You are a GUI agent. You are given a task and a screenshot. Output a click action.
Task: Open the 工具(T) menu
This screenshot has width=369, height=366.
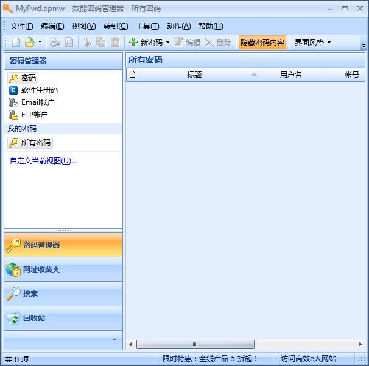click(147, 26)
